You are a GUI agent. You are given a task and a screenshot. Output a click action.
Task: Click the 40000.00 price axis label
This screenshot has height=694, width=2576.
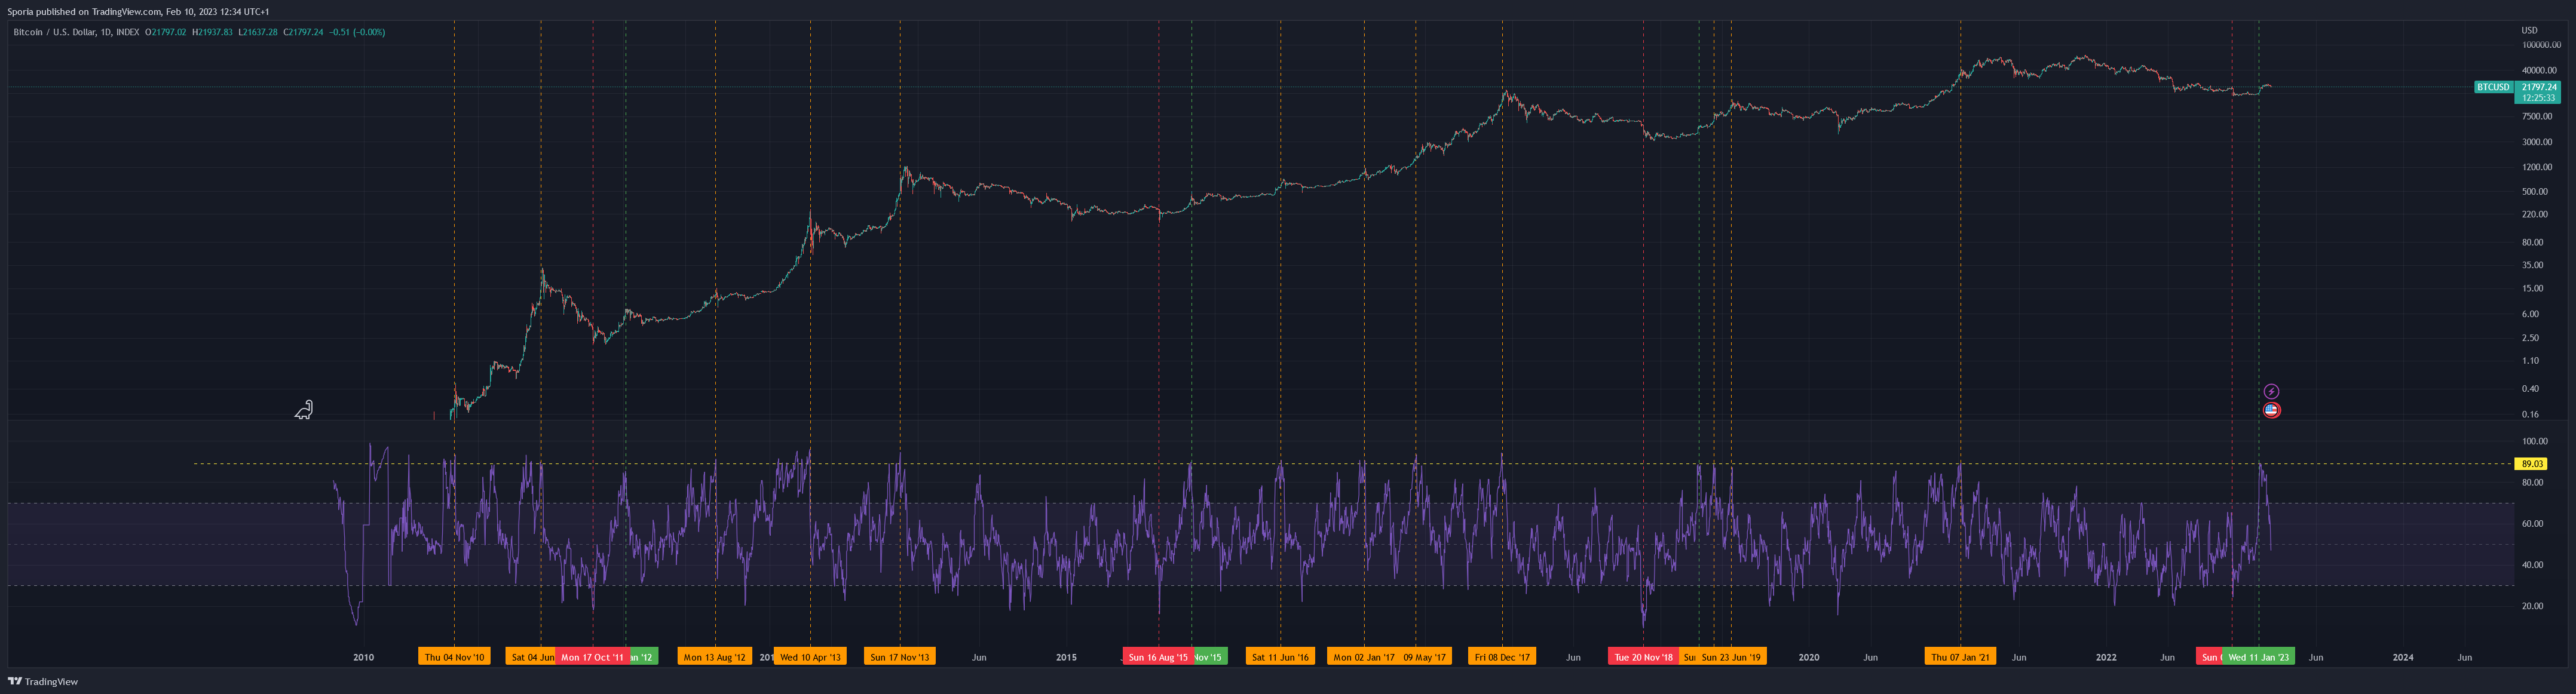2539,71
